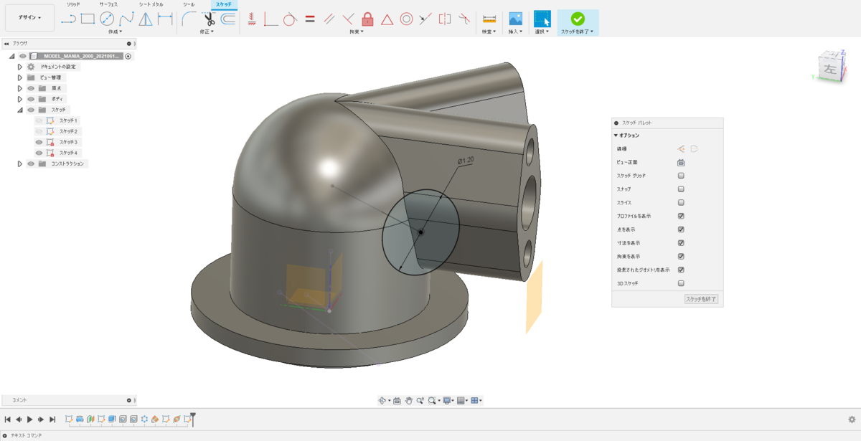Select the Circle sketch tool
The width and height of the screenshot is (861, 441).
[107, 19]
